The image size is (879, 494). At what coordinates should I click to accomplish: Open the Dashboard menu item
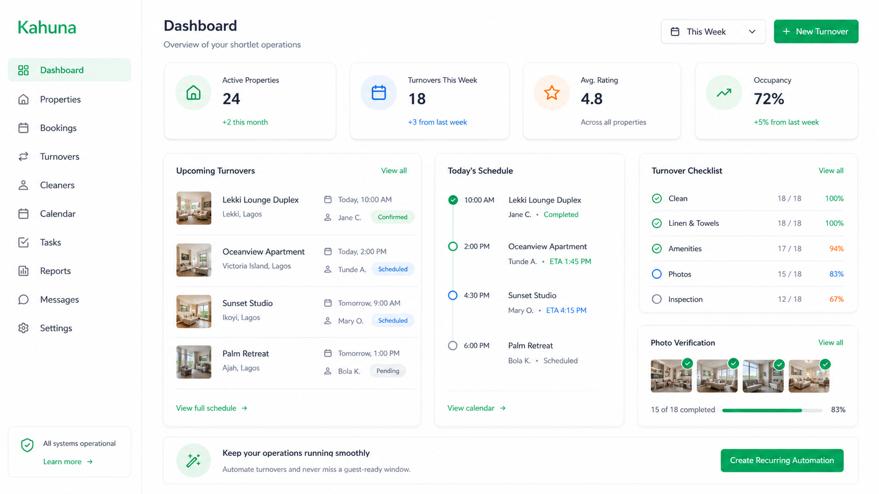coord(69,70)
